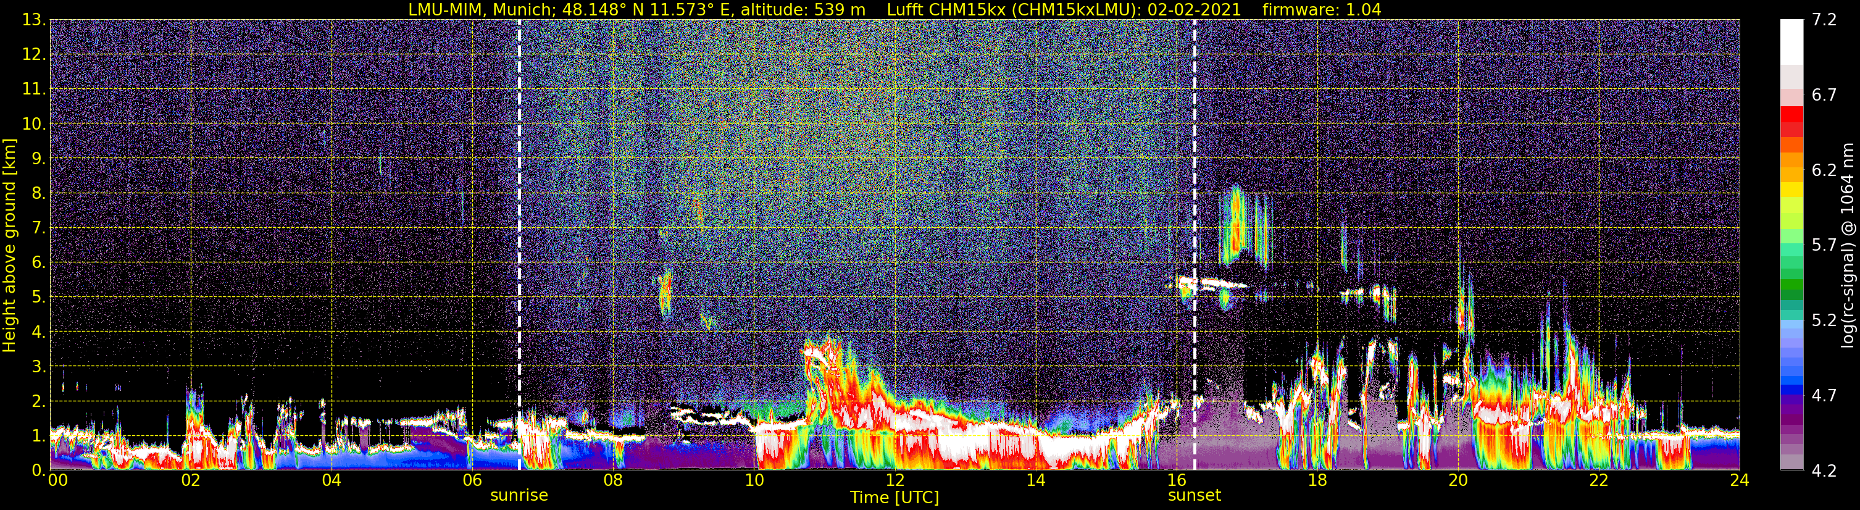Click the time axis tick label 08

coord(613,481)
